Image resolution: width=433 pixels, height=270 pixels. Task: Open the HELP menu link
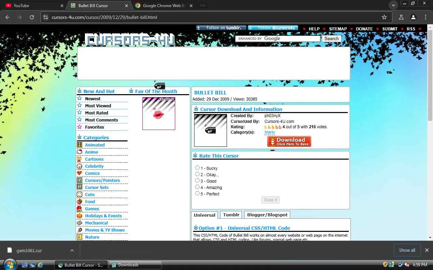[x=314, y=29]
